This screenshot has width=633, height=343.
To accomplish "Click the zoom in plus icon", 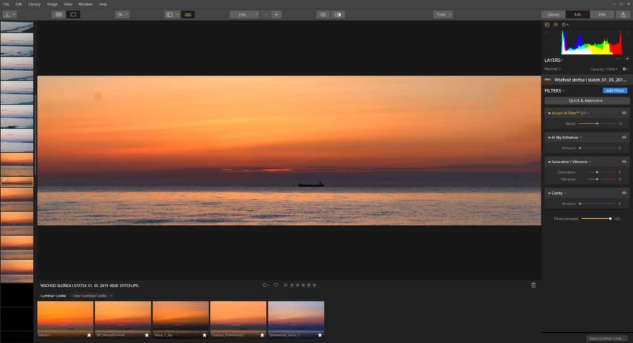I will tap(276, 15).
